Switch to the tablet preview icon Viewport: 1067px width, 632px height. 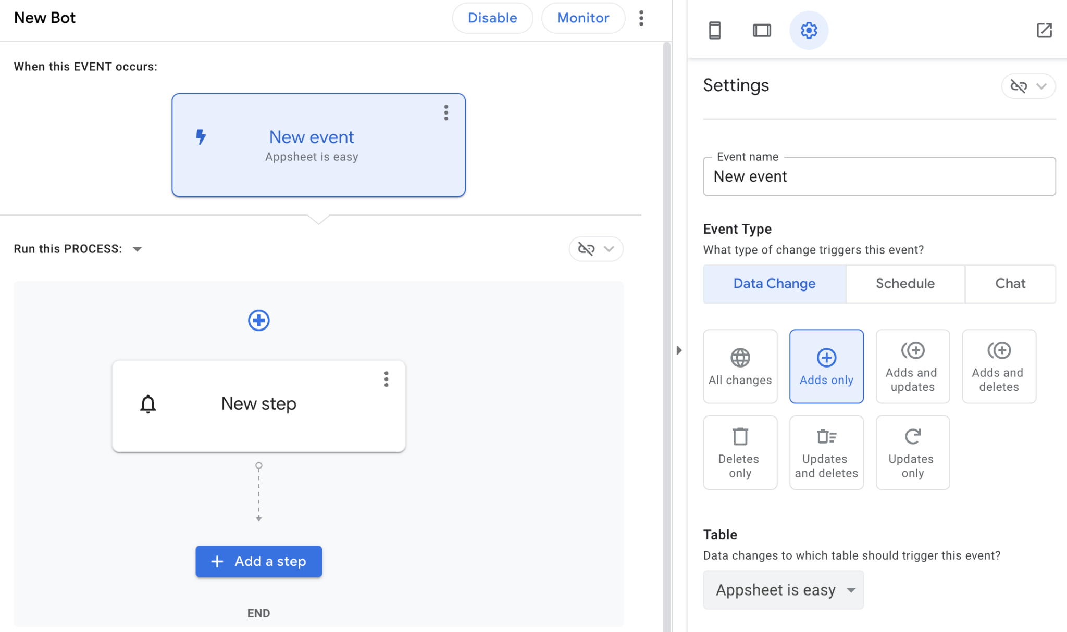click(x=762, y=30)
